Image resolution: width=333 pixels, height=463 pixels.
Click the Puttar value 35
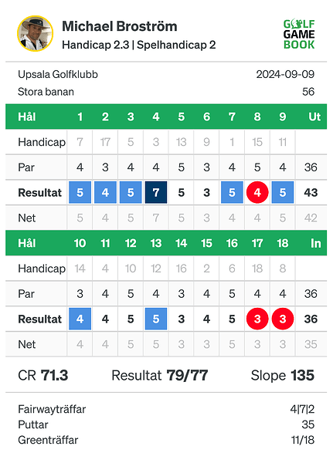308,424
